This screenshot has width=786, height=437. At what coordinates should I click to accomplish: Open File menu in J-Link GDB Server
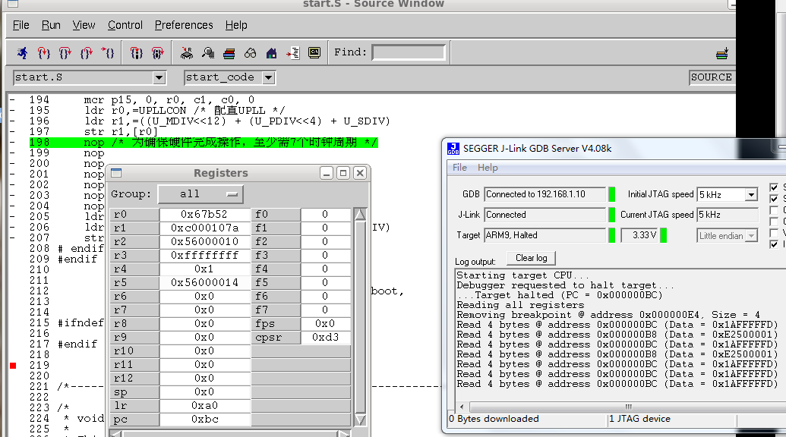[459, 167]
